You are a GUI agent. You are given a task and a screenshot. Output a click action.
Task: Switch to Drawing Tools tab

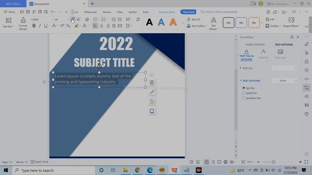click(167, 12)
